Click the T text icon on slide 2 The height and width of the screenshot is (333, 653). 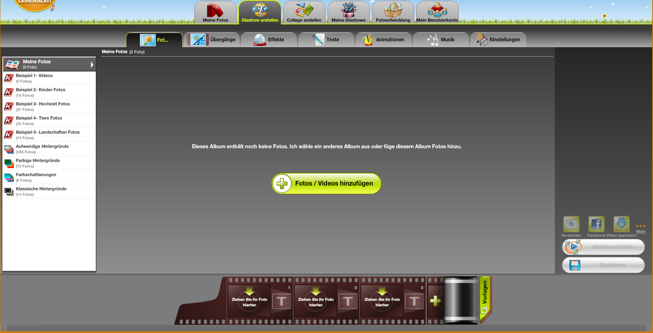pyautogui.click(x=348, y=302)
